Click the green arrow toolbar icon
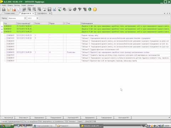 click(x=59, y=9)
